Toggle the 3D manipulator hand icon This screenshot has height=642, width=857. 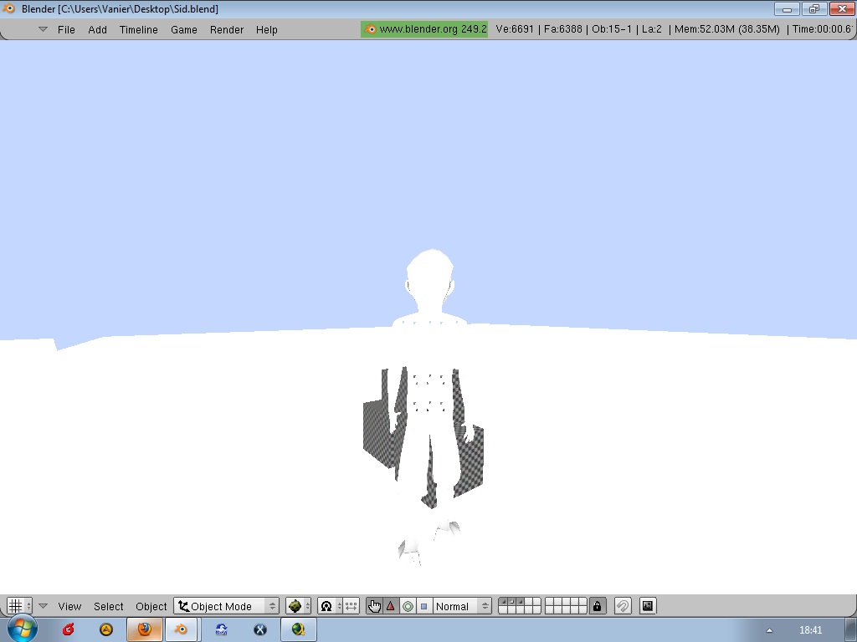tap(374, 606)
